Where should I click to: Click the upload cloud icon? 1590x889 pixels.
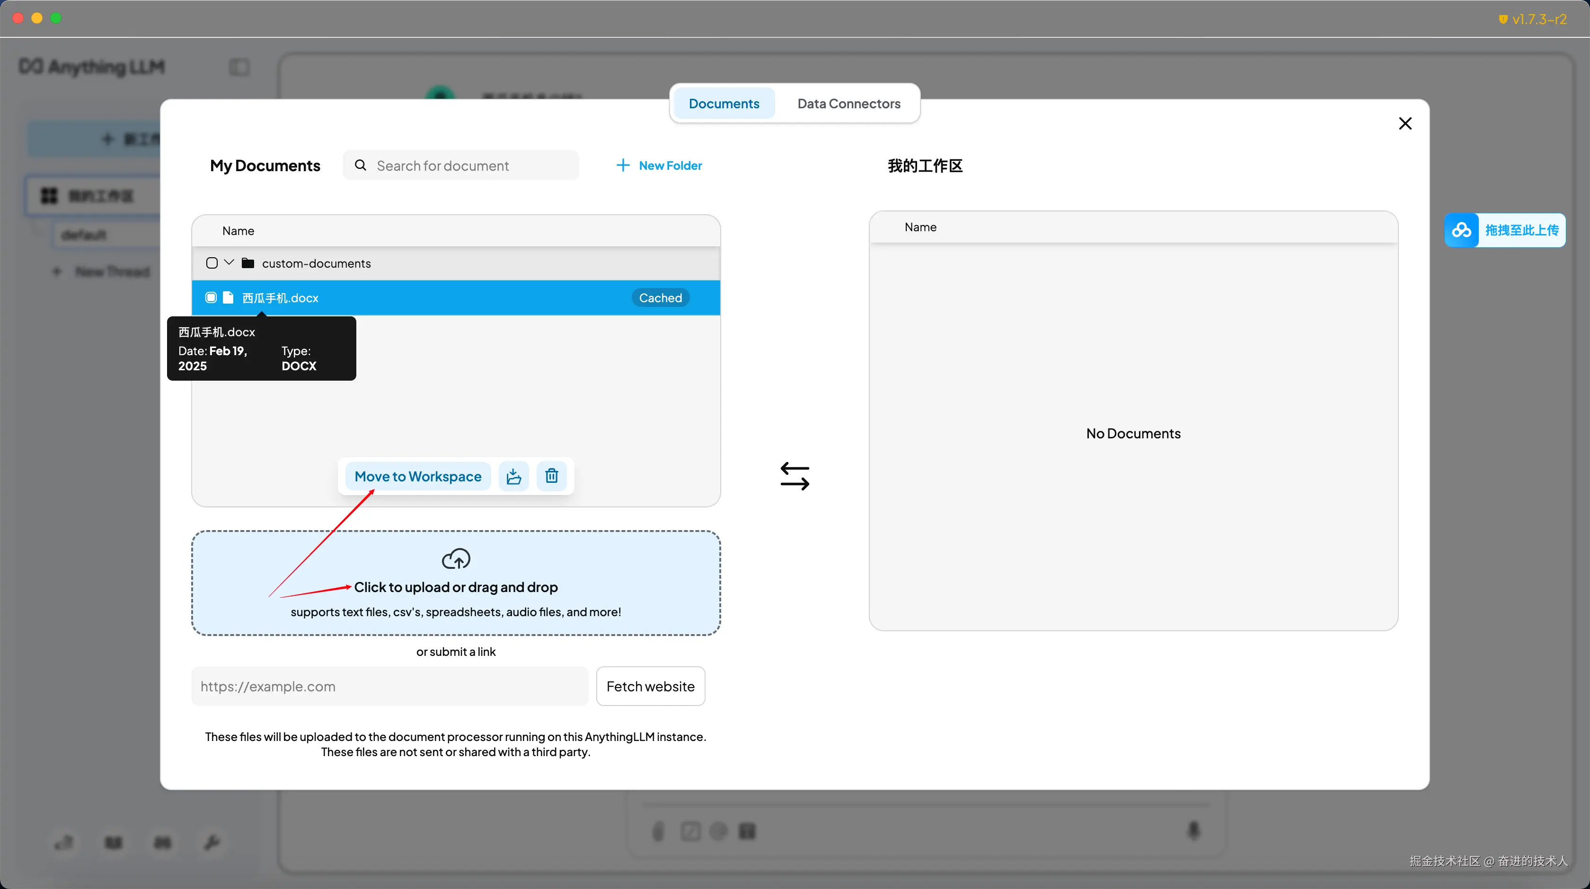[456, 559]
